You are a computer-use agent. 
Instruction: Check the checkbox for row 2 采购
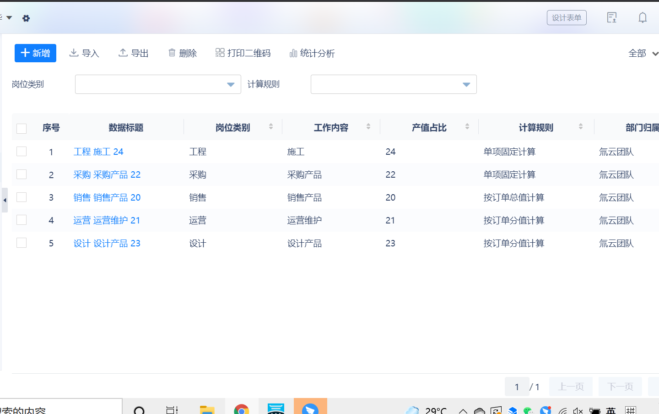point(22,174)
